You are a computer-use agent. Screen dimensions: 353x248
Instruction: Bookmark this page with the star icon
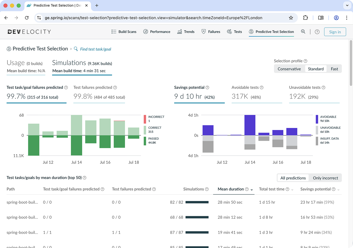[291, 18]
